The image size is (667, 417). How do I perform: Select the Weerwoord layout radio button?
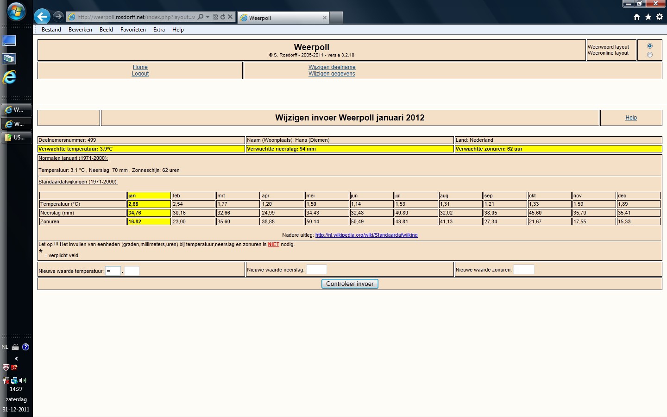click(x=650, y=46)
